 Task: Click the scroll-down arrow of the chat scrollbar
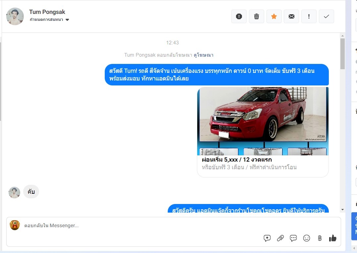(342, 210)
